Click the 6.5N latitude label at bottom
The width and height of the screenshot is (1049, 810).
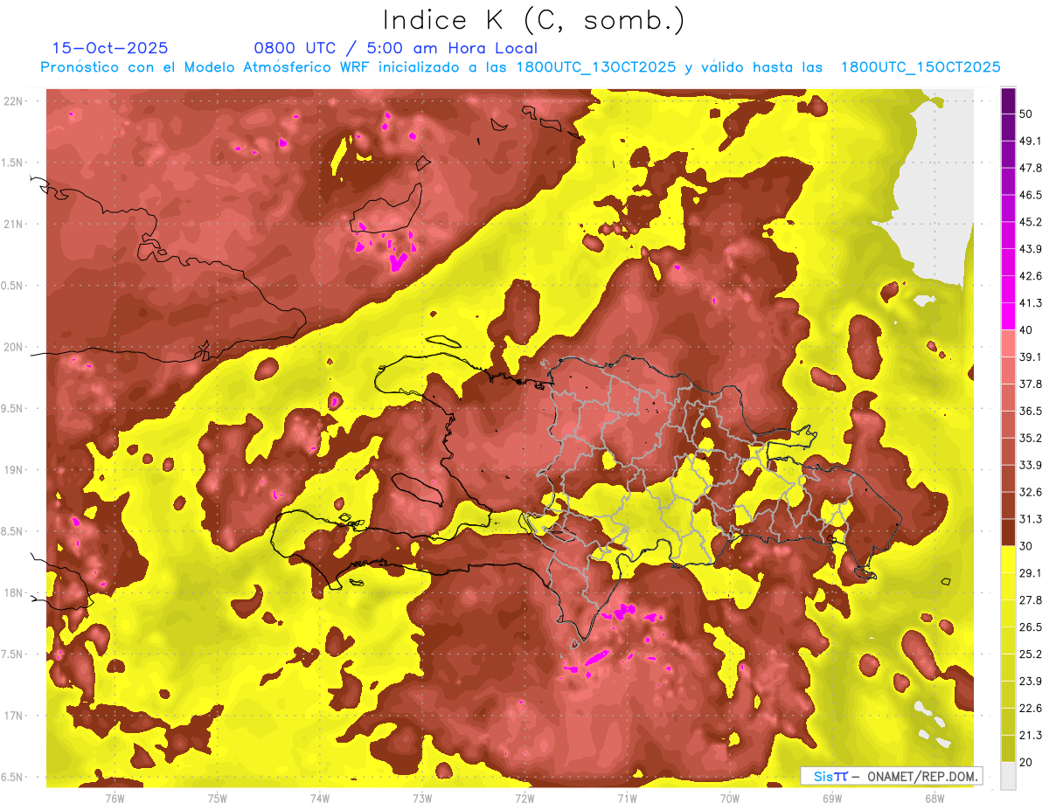pyautogui.click(x=14, y=778)
